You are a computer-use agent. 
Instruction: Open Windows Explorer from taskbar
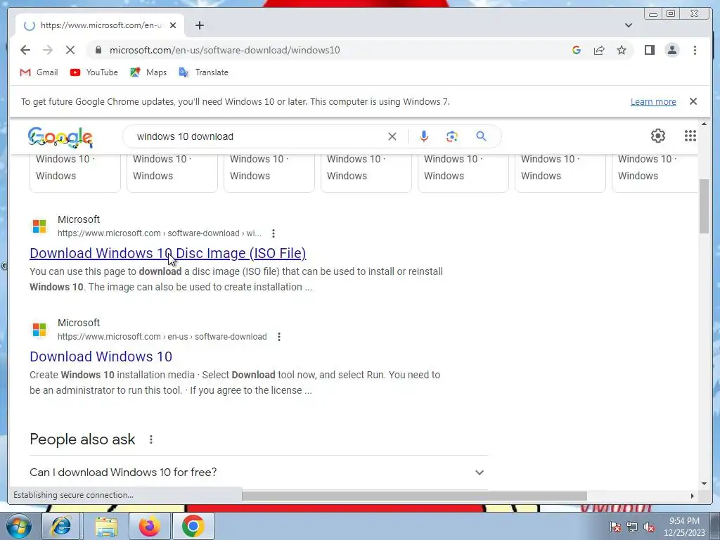coord(106,526)
